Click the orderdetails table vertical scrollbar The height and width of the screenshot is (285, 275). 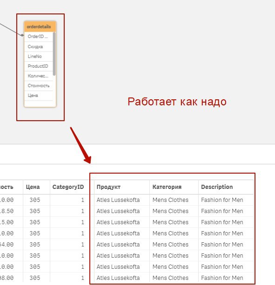[x=54, y=54]
